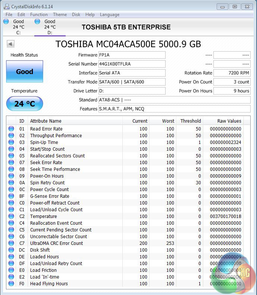The height and width of the screenshot is (295, 257).
Task: Select the D: drive tab
Action: [x=50, y=27]
